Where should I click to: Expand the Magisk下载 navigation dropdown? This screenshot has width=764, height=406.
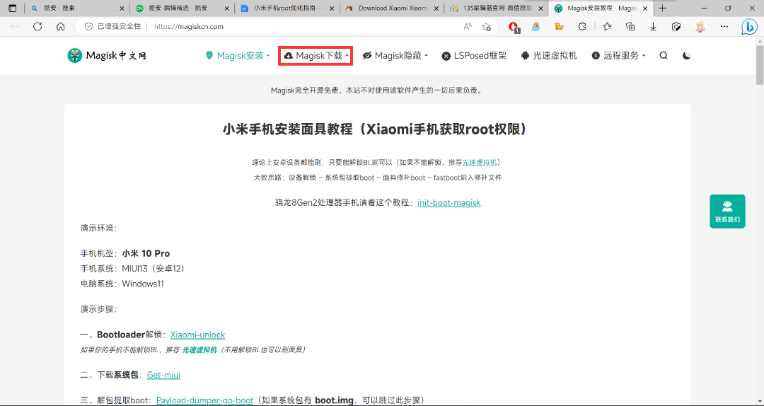[316, 56]
